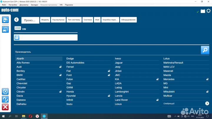
Task: Go back with the left arrow button
Action: (16, 20)
